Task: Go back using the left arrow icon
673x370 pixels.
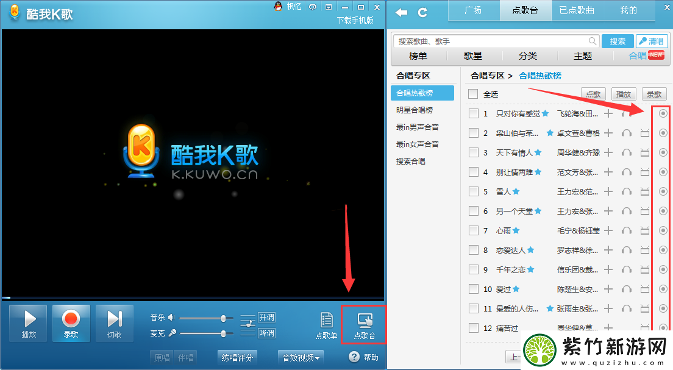Action: click(401, 12)
